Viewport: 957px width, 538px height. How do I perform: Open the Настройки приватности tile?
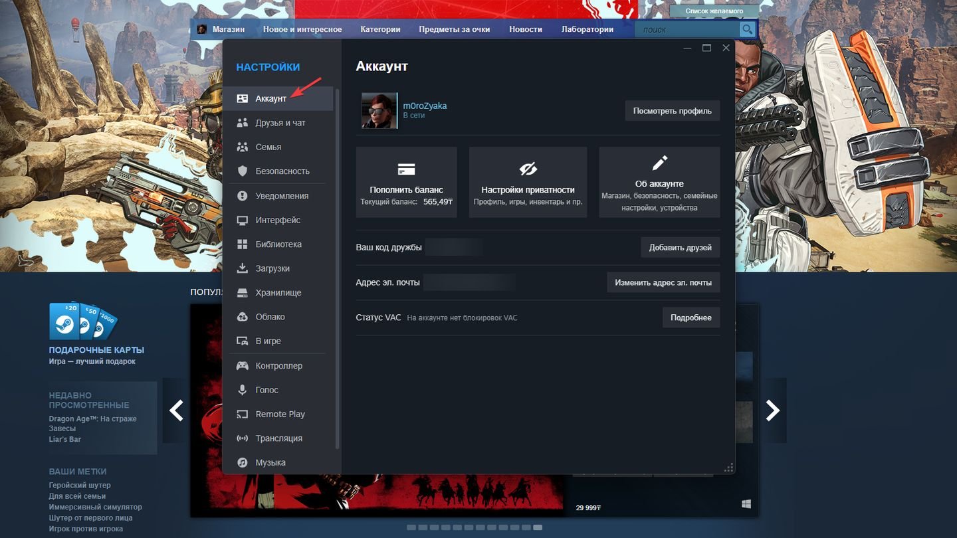pos(528,182)
